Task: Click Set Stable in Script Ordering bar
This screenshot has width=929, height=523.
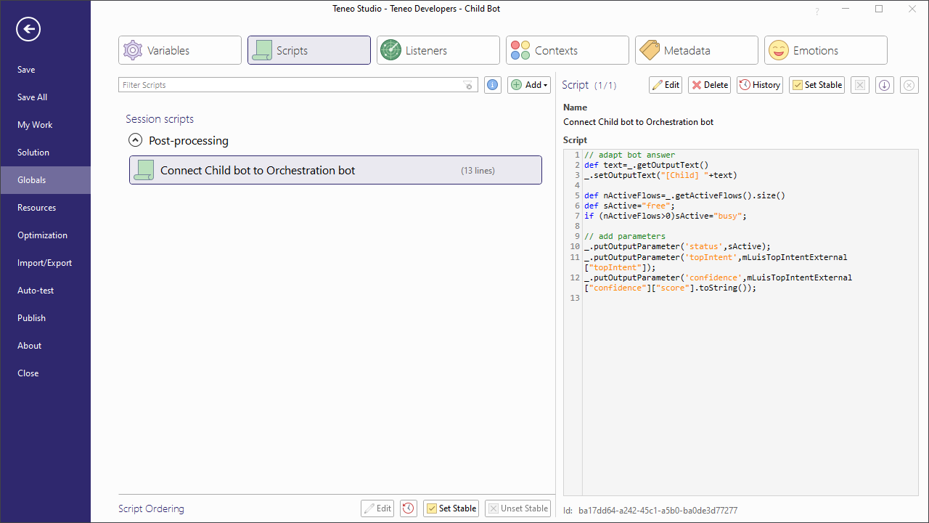Action: 451,508
